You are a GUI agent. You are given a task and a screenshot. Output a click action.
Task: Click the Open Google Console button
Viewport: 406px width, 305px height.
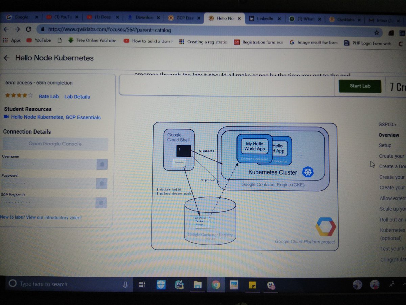(55, 144)
